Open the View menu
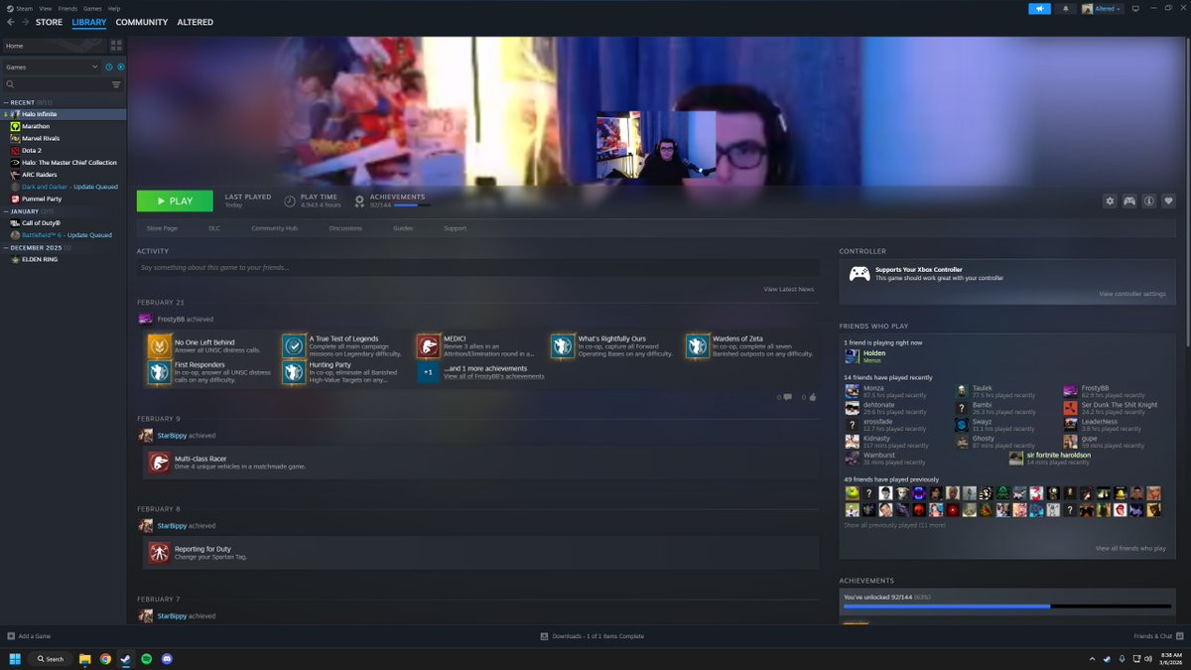The image size is (1191, 670). coord(46,8)
